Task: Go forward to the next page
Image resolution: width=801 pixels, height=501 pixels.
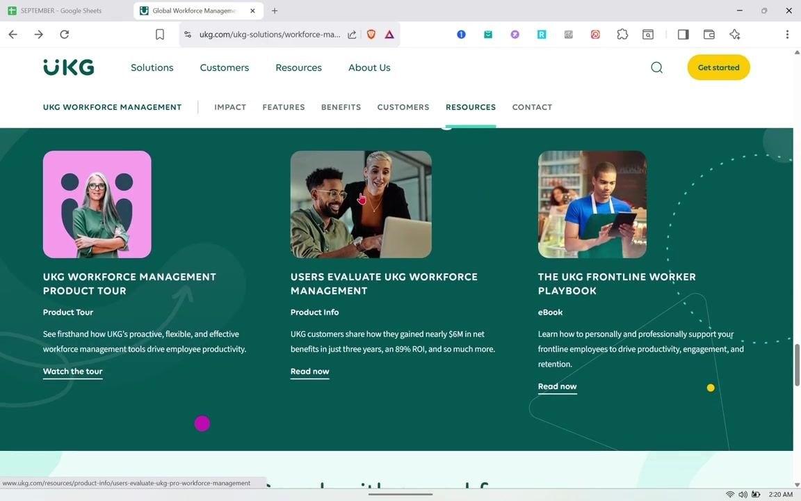Action: pyautogui.click(x=39, y=34)
